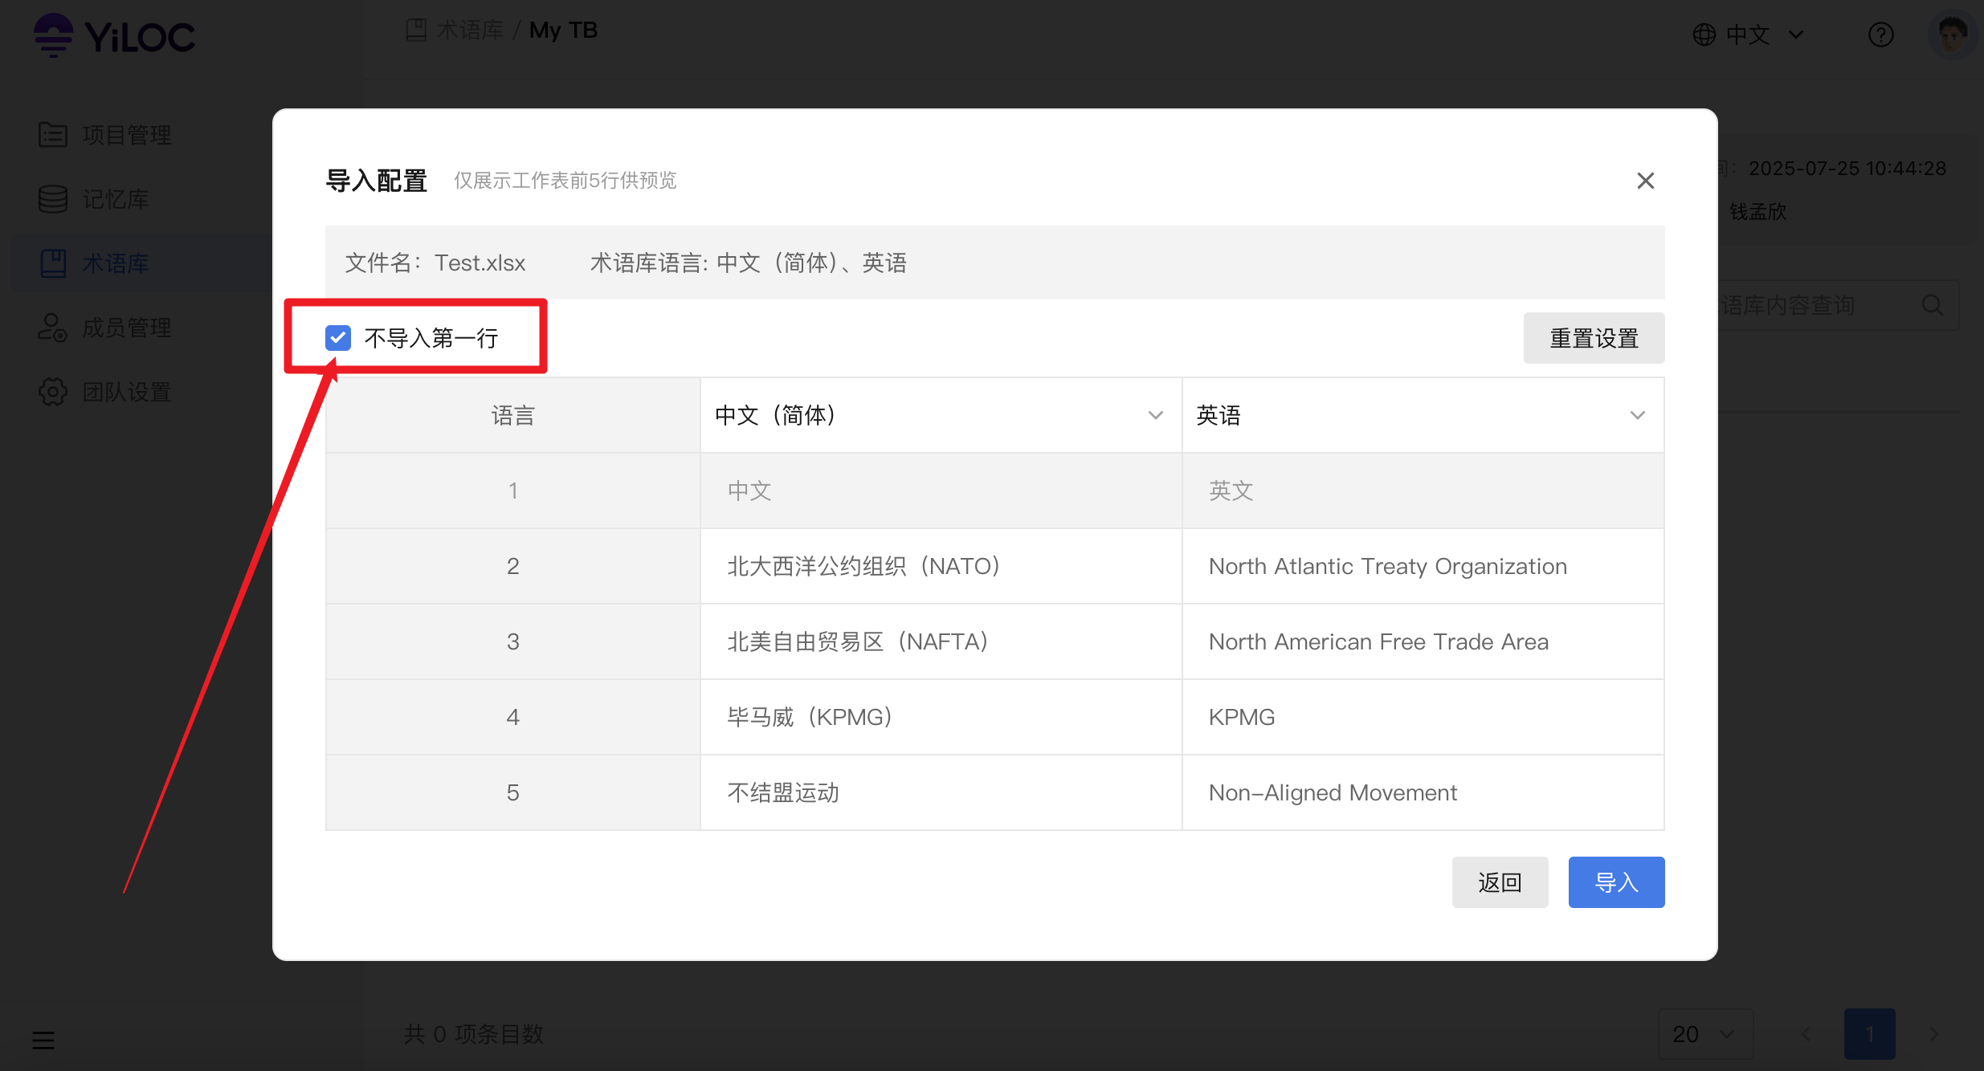Click the greyed 英文 header cell in row 1
1984x1071 pixels.
[x=1423, y=491]
